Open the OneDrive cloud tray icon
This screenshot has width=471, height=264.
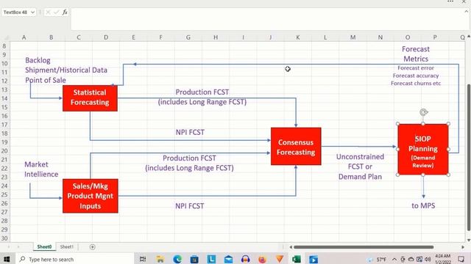(x=411, y=259)
